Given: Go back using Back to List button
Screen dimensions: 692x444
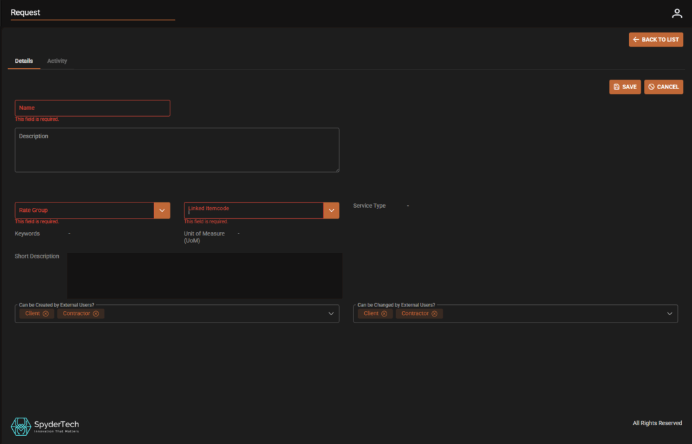Looking at the screenshot, I should pos(656,40).
